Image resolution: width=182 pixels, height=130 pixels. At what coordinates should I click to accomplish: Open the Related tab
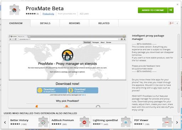(x=104, y=23)
